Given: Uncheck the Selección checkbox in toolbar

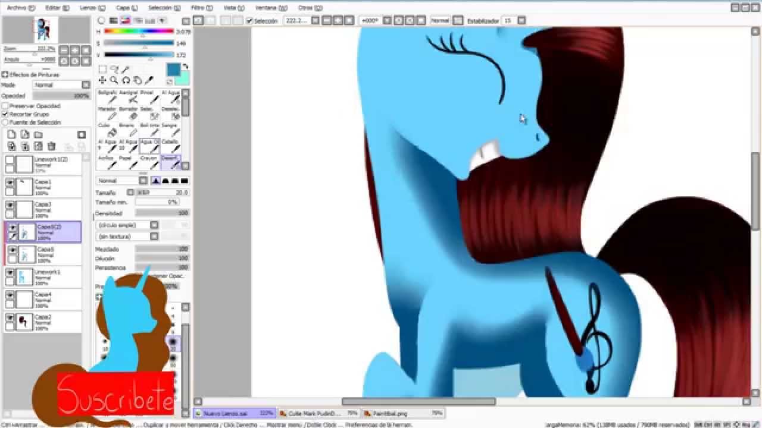Looking at the screenshot, I should [x=250, y=21].
